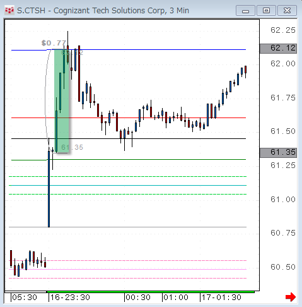Click the 60.75 price axis label
This screenshot has width=302, height=307.
(283, 233)
